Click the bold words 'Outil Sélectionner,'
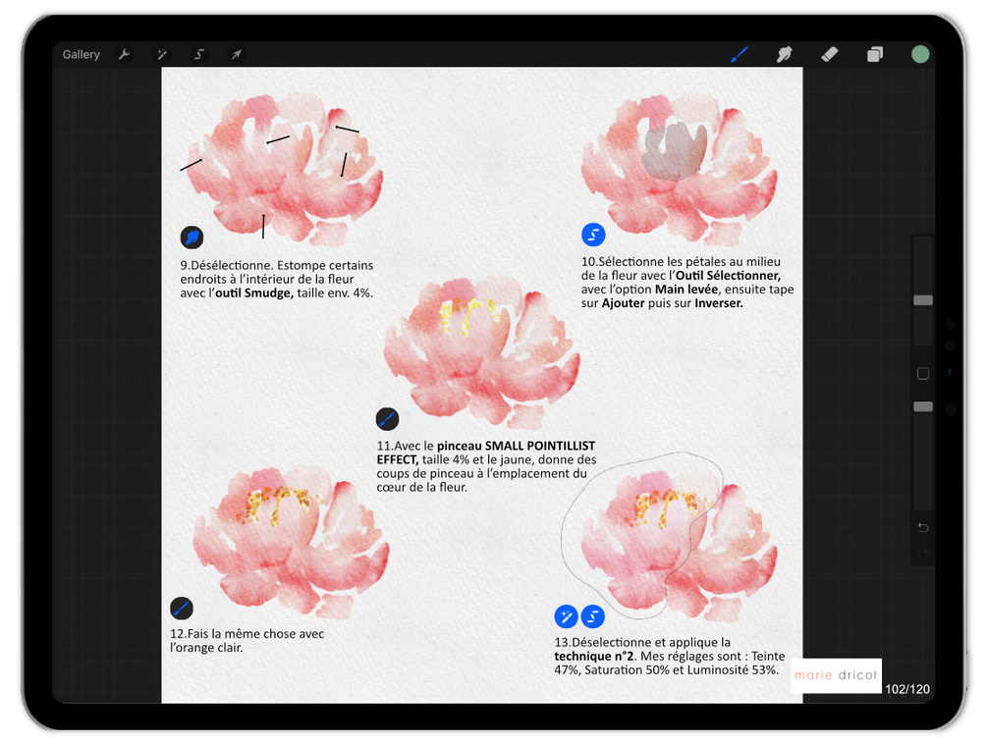Image resolution: width=987 pixels, height=745 pixels. [x=729, y=276]
